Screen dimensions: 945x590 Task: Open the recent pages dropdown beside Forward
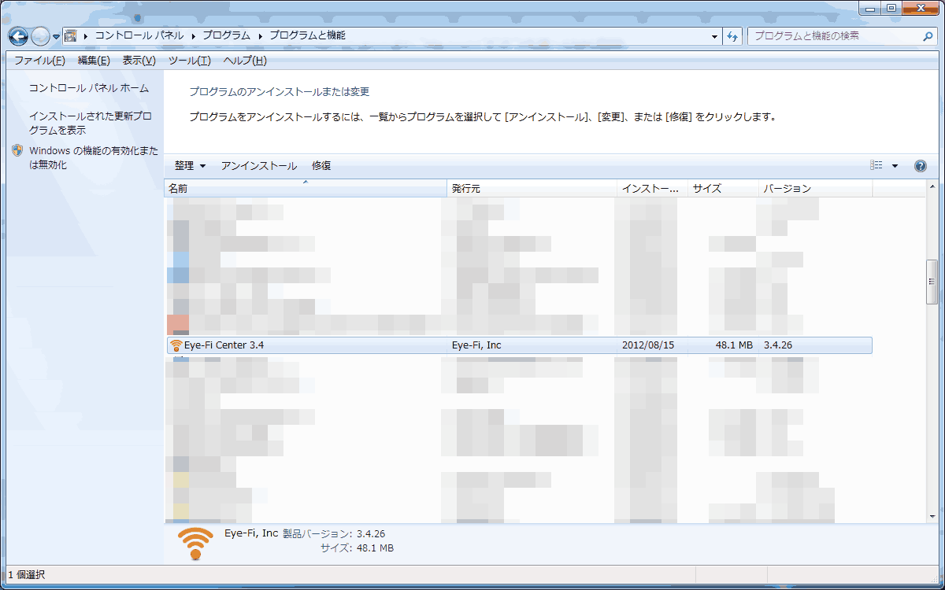pos(57,37)
